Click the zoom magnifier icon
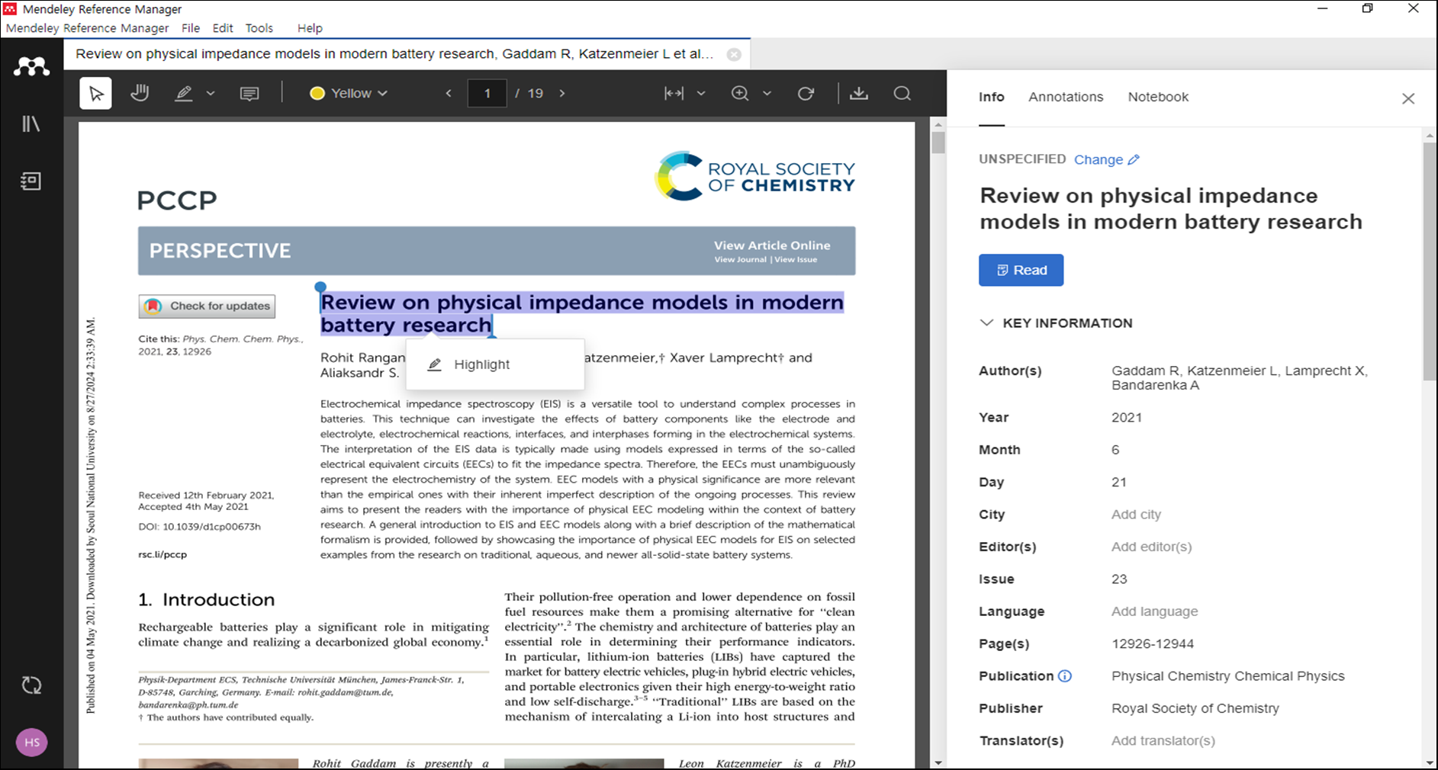This screenshot has height=770, width=1438. (740, 93)
